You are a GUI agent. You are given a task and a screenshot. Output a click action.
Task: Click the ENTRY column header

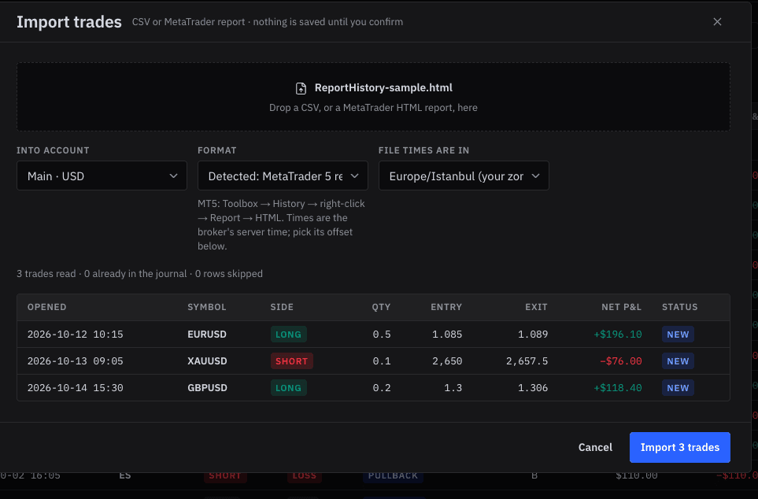click(446, 307)
